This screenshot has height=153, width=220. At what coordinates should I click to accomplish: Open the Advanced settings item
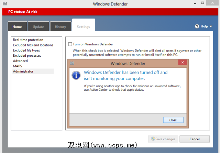20,61
